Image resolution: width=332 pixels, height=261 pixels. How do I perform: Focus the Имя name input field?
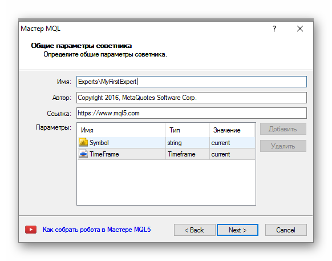pyautogui.click(x=192, y=82)
